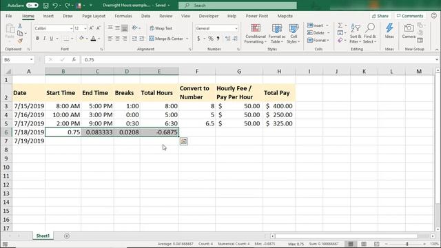Open Format as Table gallery
Viewport: 441px width, 248px height.
pyautogui.click(x=277, y=34)
